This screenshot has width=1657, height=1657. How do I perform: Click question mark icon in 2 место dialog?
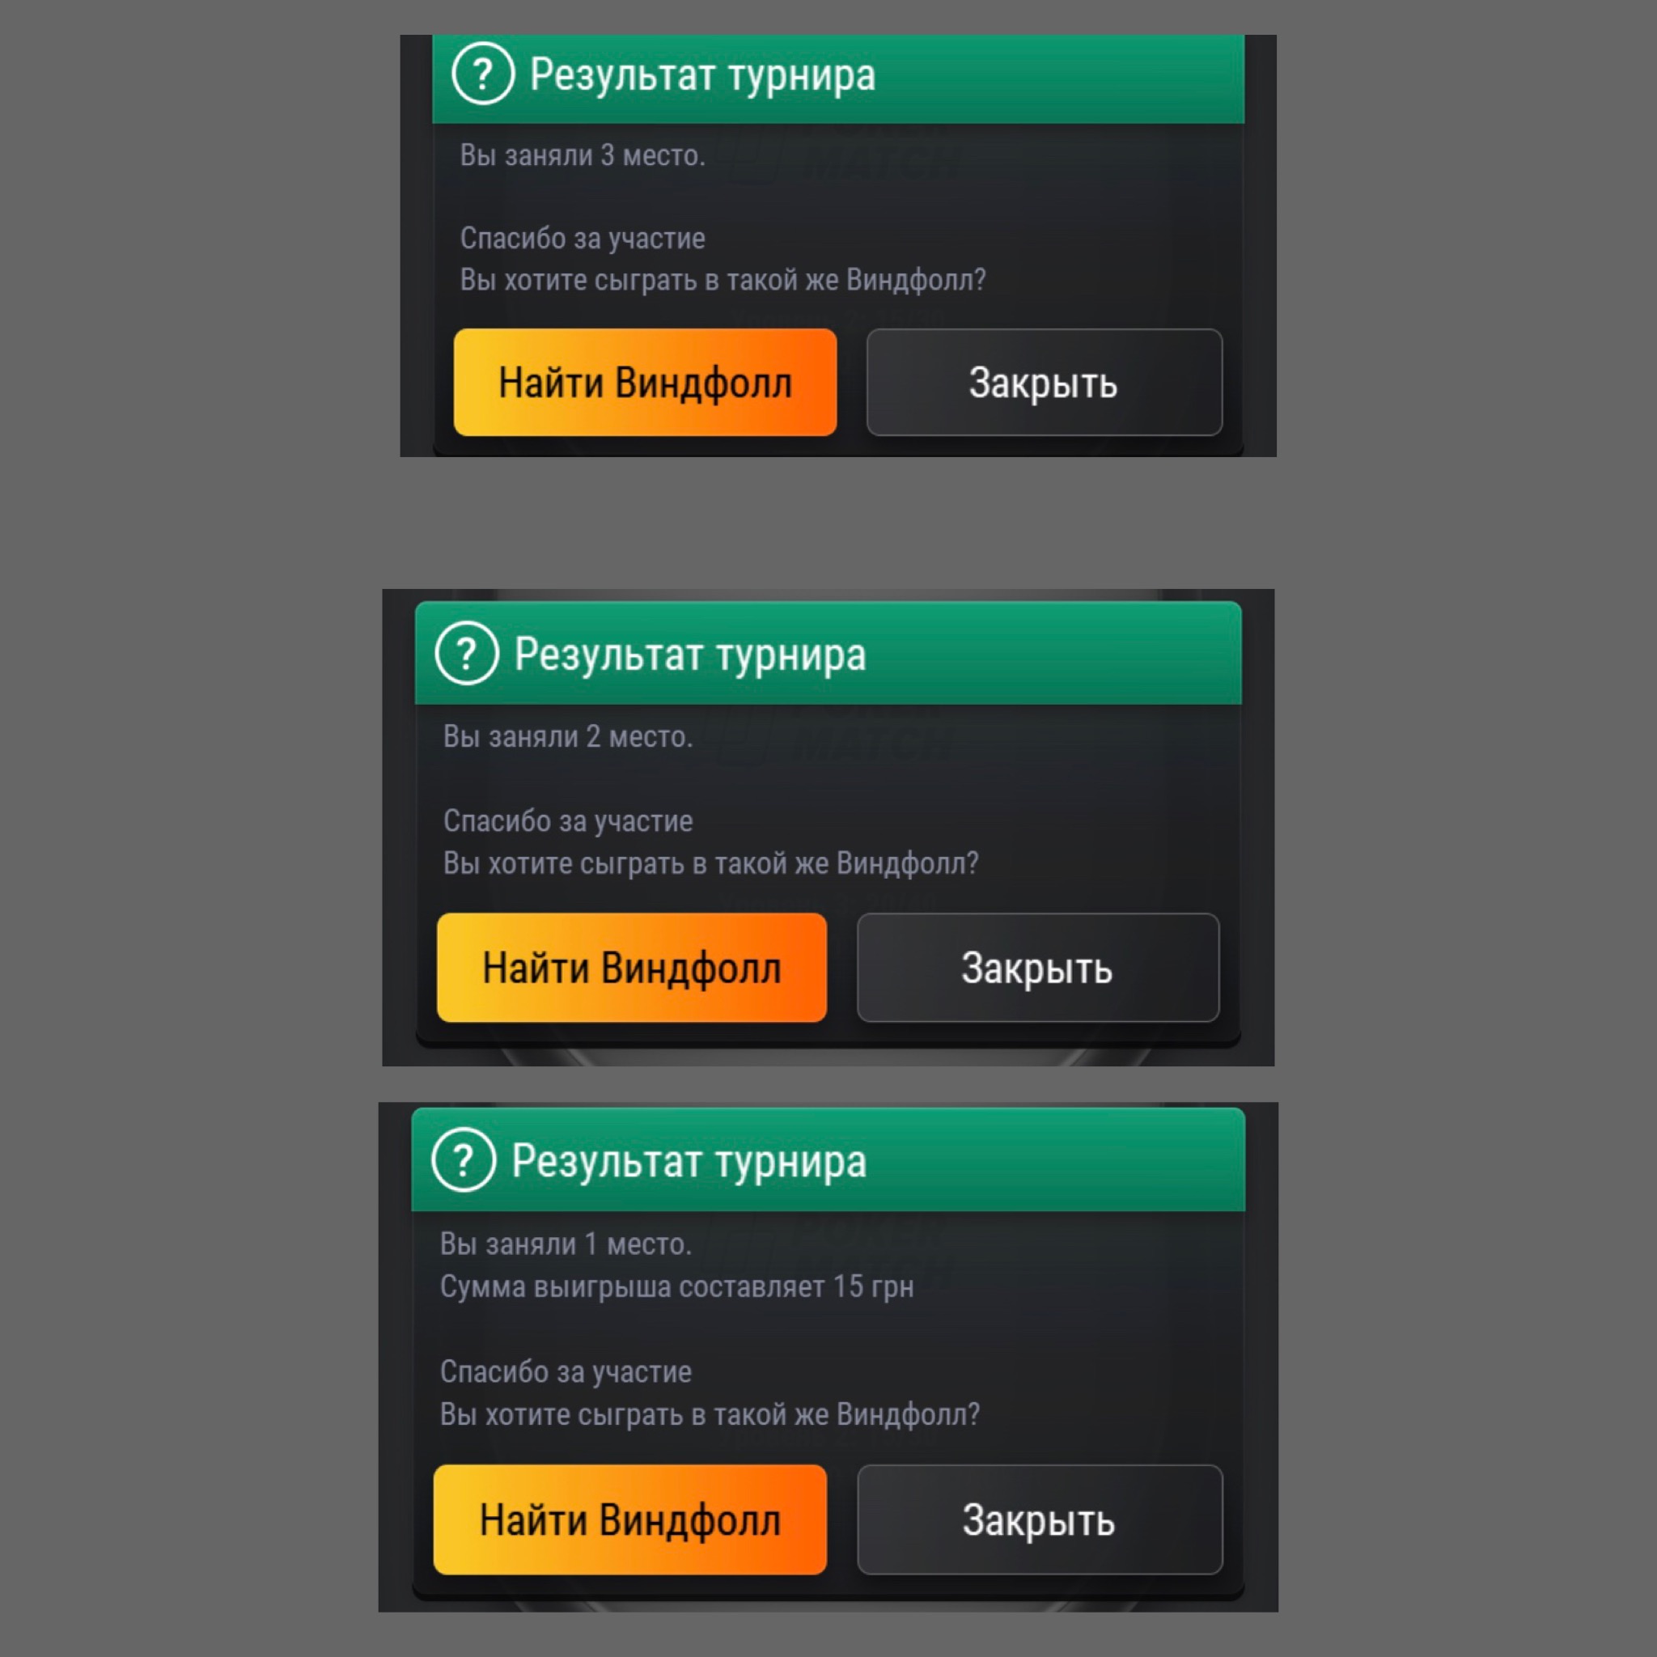tap(467, 654)
